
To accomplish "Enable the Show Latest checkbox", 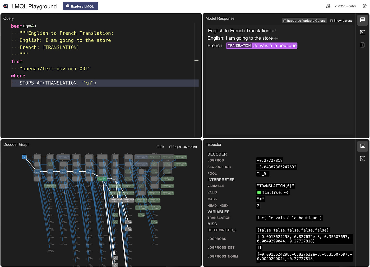I will pyautogui.click(x=331, y=21).
